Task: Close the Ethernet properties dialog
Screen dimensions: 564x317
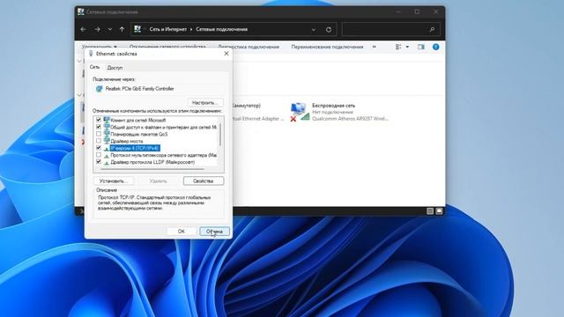Action: tap(226, 54)
